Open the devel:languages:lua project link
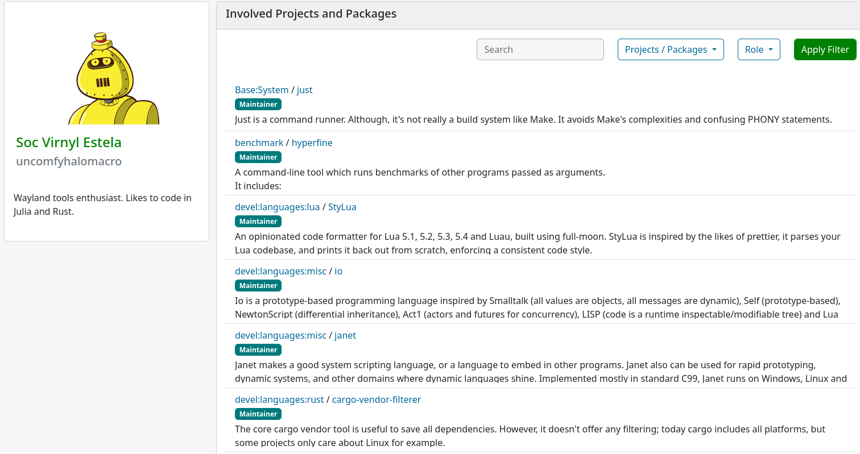 [x=278, y=207]
